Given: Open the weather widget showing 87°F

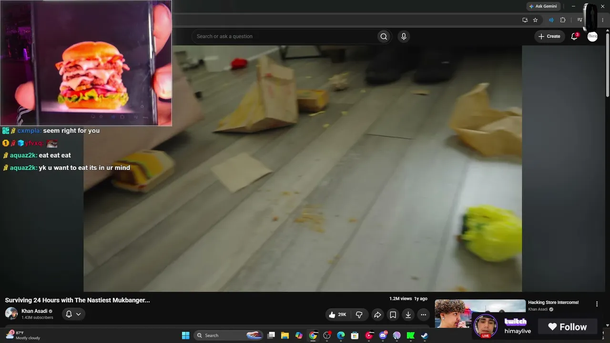Looking at the screenshot, I should click(x=23, y=335).
